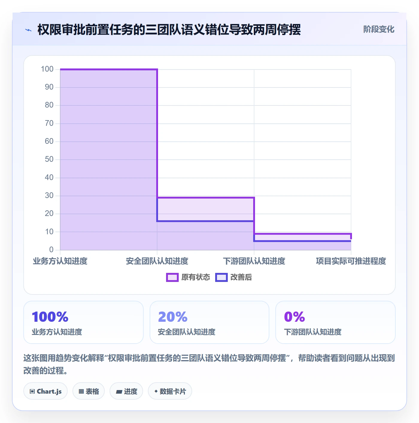Screen dimensions: 419x423
Task: Click the y-axis value 100
Action: tap(47, 69)
